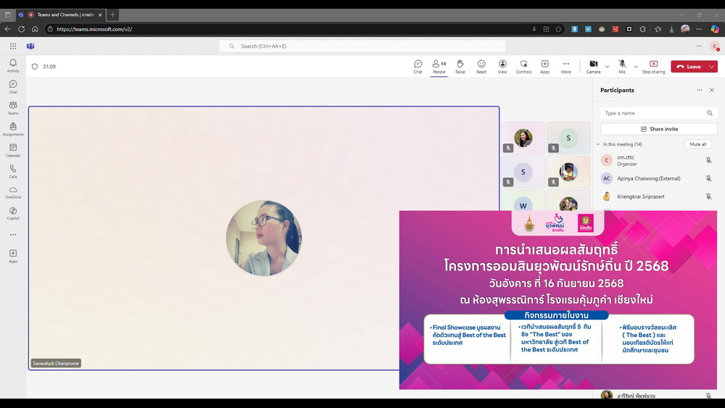Open a new browser tab

112,14
